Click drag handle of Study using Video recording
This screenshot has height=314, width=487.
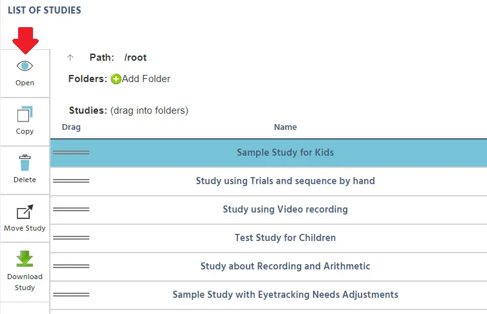tap(71, 209)
